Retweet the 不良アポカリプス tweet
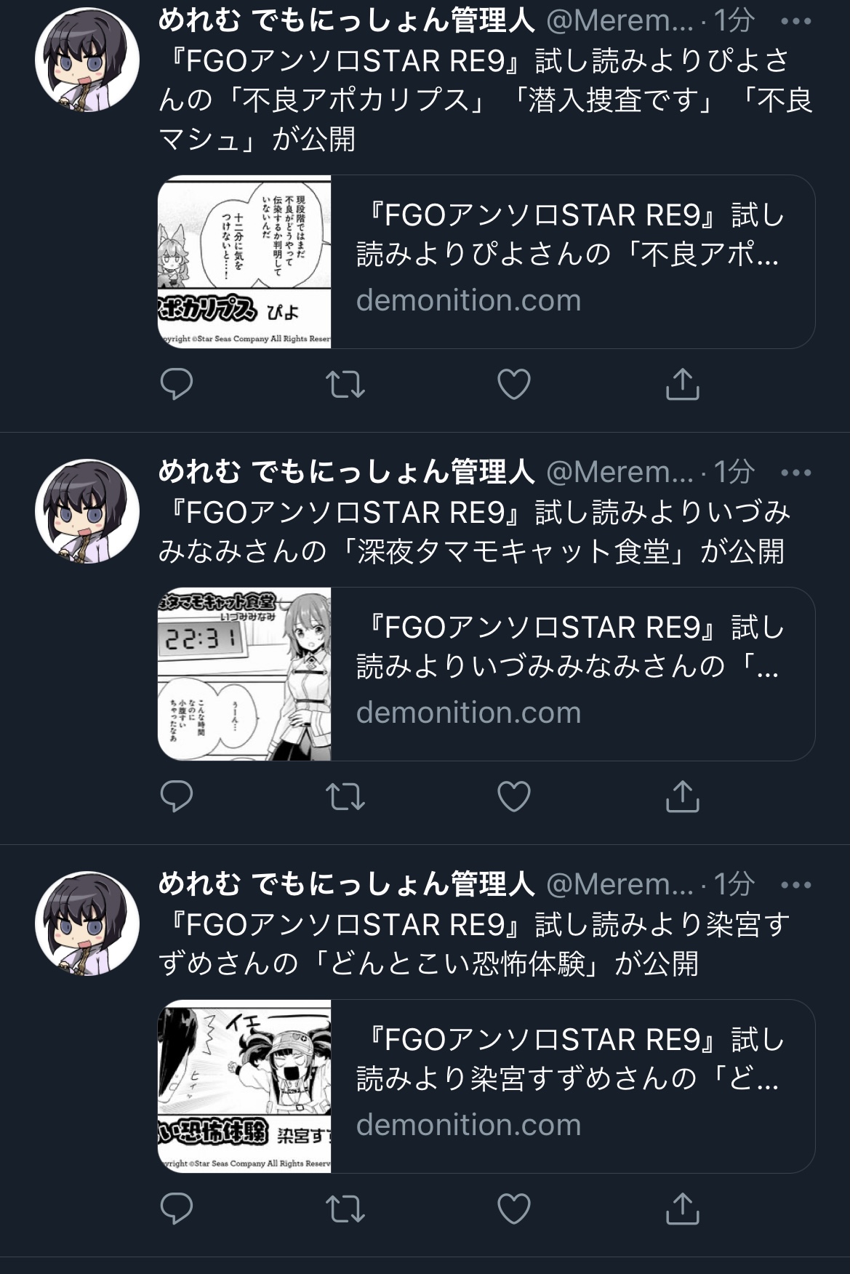The image size is (850, 1274). coord(345,385)
